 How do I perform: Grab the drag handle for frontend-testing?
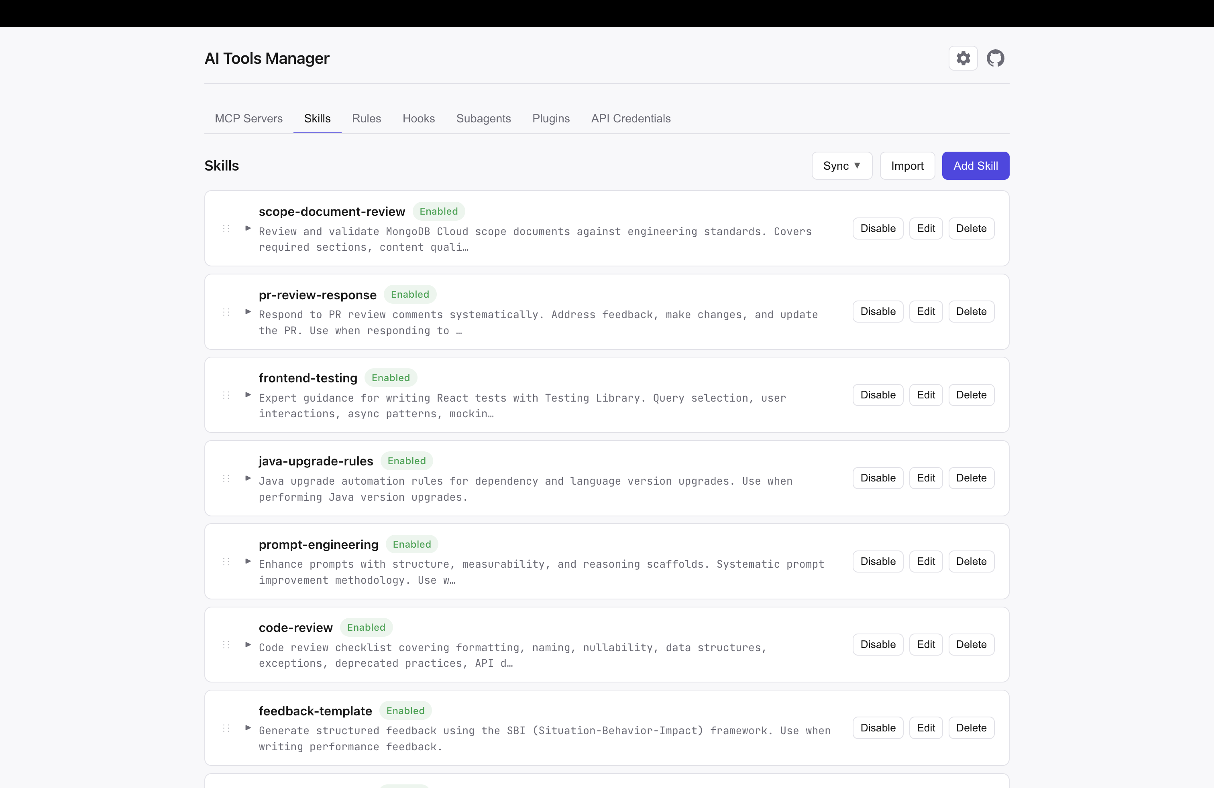coord(226,395)
